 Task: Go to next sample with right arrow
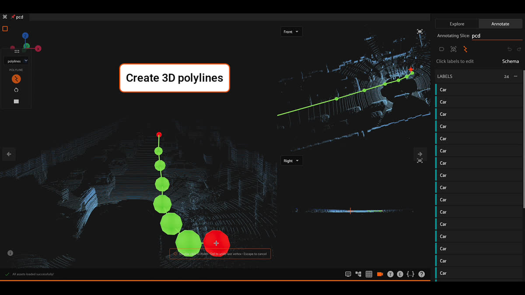(420, 154)
